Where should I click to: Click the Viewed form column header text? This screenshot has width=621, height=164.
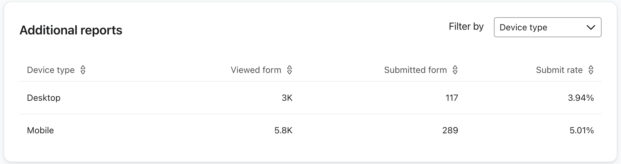(x=256, y=70)
